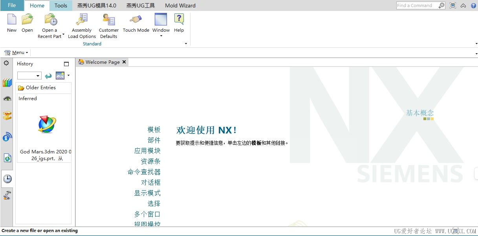Click the 显示模式 link
Screen dimensions: 478x236
(147, 193)
